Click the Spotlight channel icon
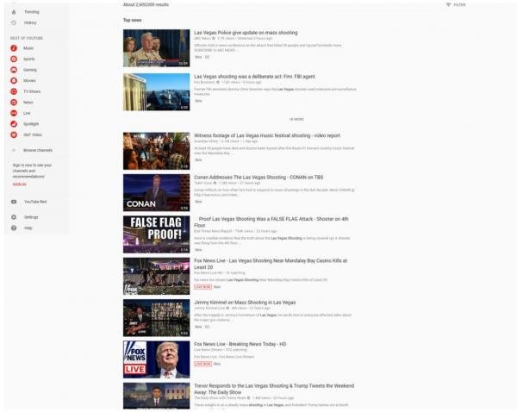Viewport: 517px width, 412px height. tap(14, 124)
